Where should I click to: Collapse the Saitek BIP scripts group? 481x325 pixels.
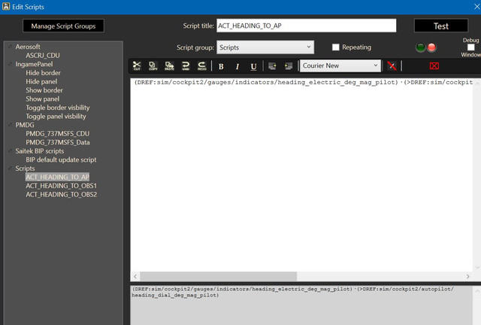click(10, 150)
